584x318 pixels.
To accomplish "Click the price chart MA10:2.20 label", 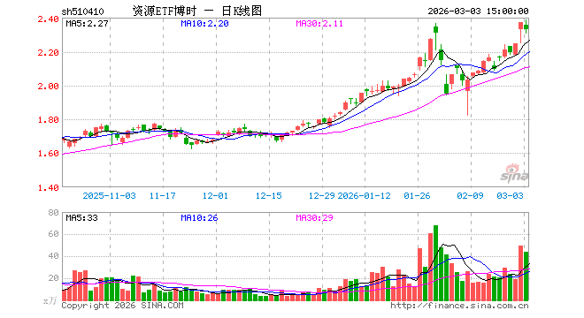I will coord(204,24).
